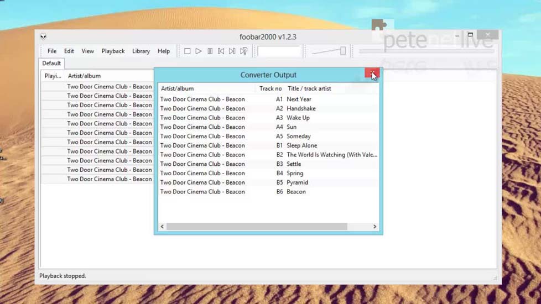Sort by Title / track artist header
Viewport: 541px width, 304px height.
[x=309, y=88]
